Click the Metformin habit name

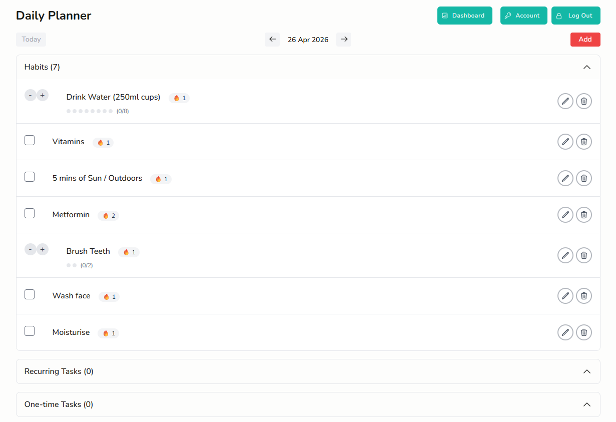[71, 215]
